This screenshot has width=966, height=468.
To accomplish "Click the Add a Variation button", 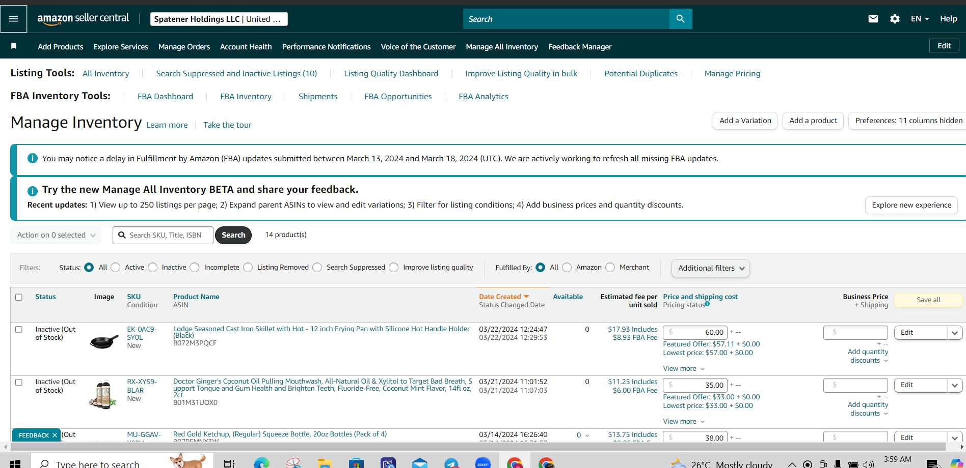I will tap(745, 121).
